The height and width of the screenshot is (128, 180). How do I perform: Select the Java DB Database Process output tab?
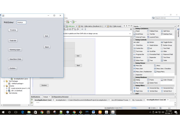[x=120, y=100]
